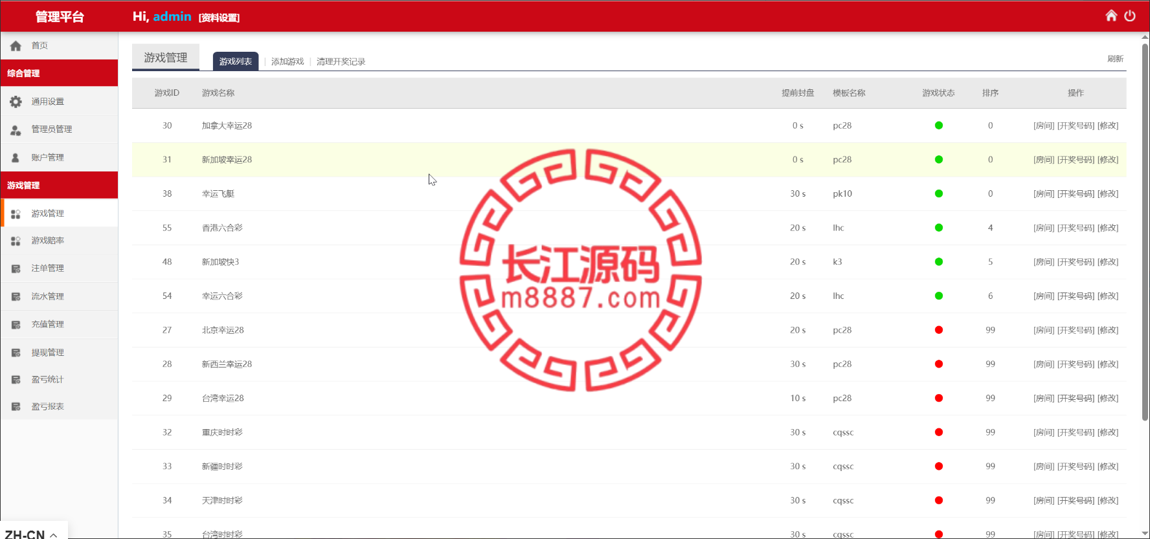Click green status dot for 加拿大幸运28
The image size is (1150, 539).
[x=938, y=126]
